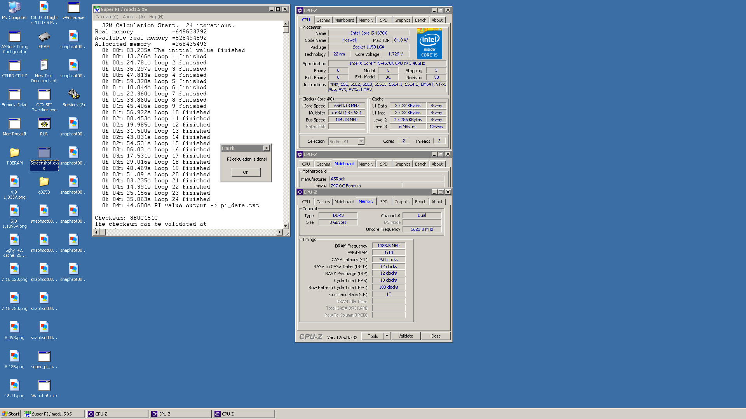This screenshot has width=746, height=419.
Task: Open My Computer desktop icon
Action: pyautogui.click(x=14, y=11)
